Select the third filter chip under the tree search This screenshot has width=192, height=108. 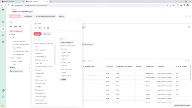20,26
